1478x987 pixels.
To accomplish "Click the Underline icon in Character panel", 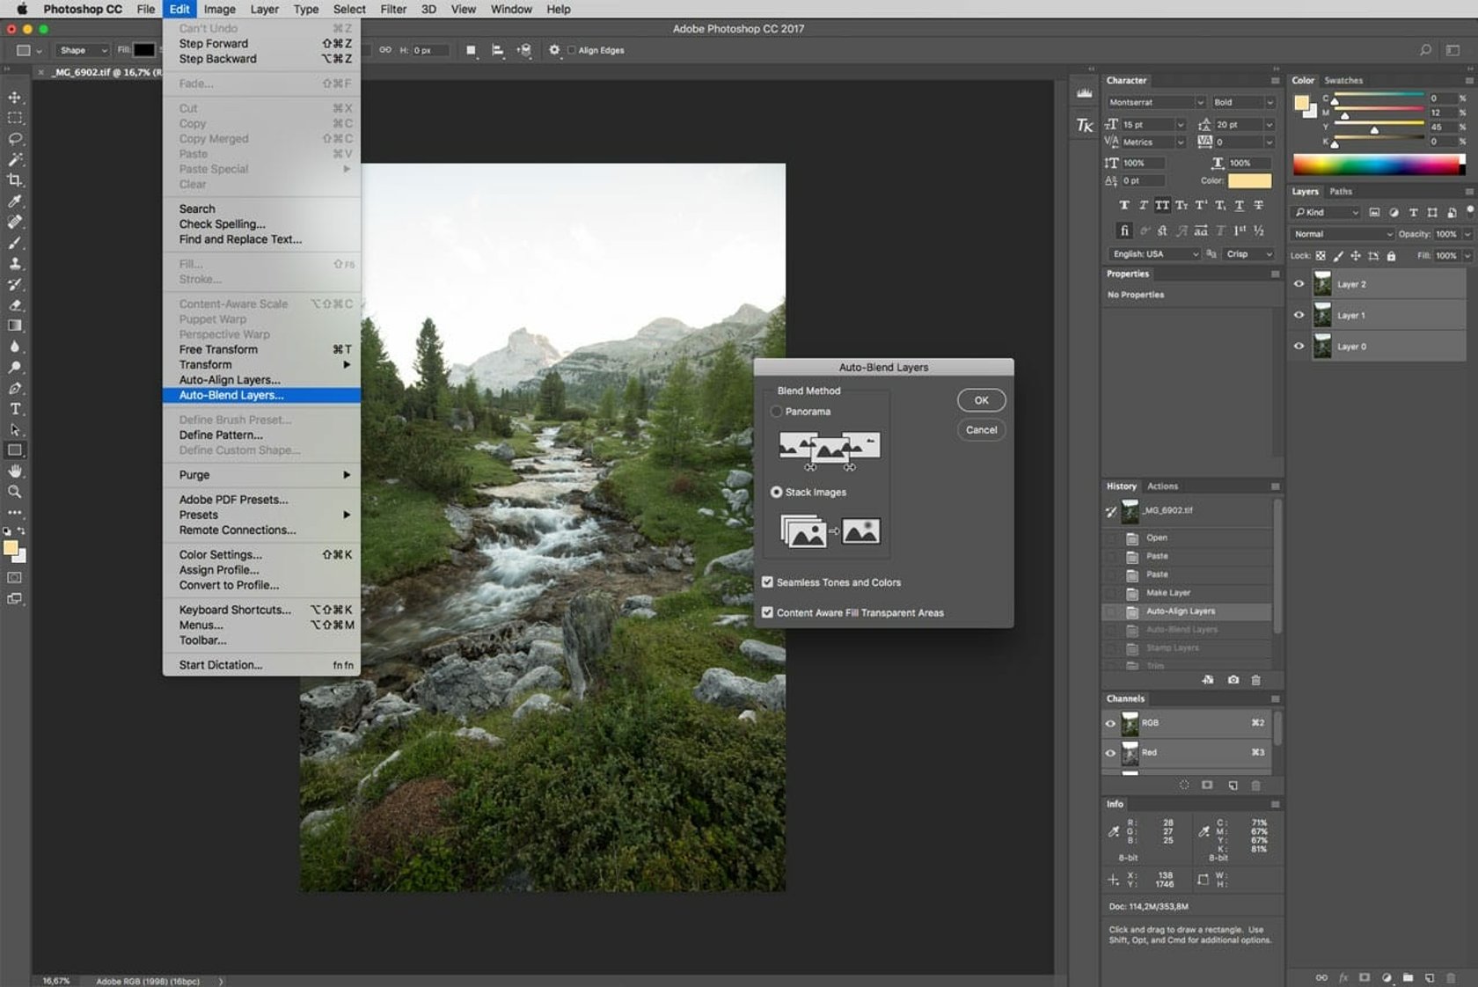I will pos(1240,206).
